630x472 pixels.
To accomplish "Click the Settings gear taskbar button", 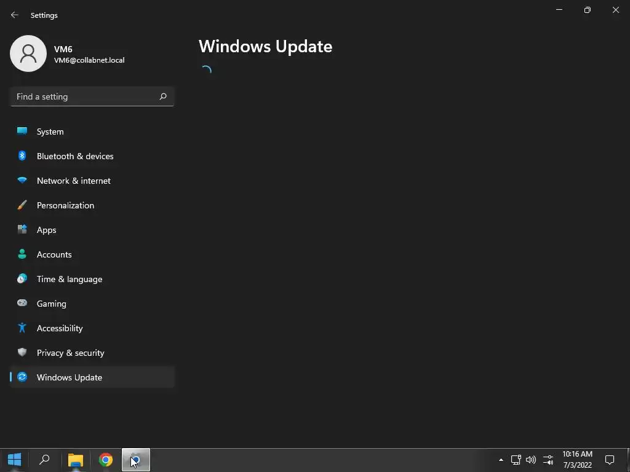I will [x=136, y=460].
